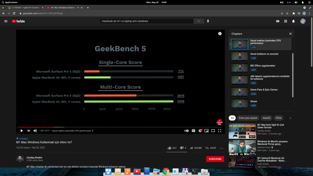Open the YouTube notifications bell

(x=294, y=21)
